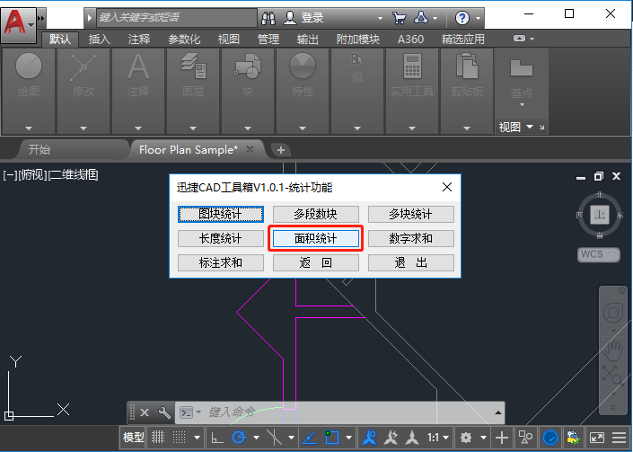Toggle object snap tracking angle icon
This screenshot has width=633, height=452.
309,438
